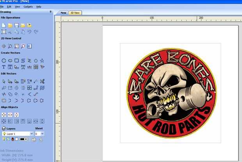
Task: Select the Zoom box magnifier tool
Action: pos(10,46)
